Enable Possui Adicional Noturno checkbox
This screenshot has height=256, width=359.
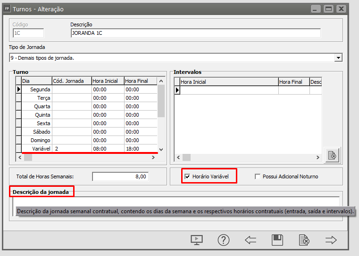[258, 176]
